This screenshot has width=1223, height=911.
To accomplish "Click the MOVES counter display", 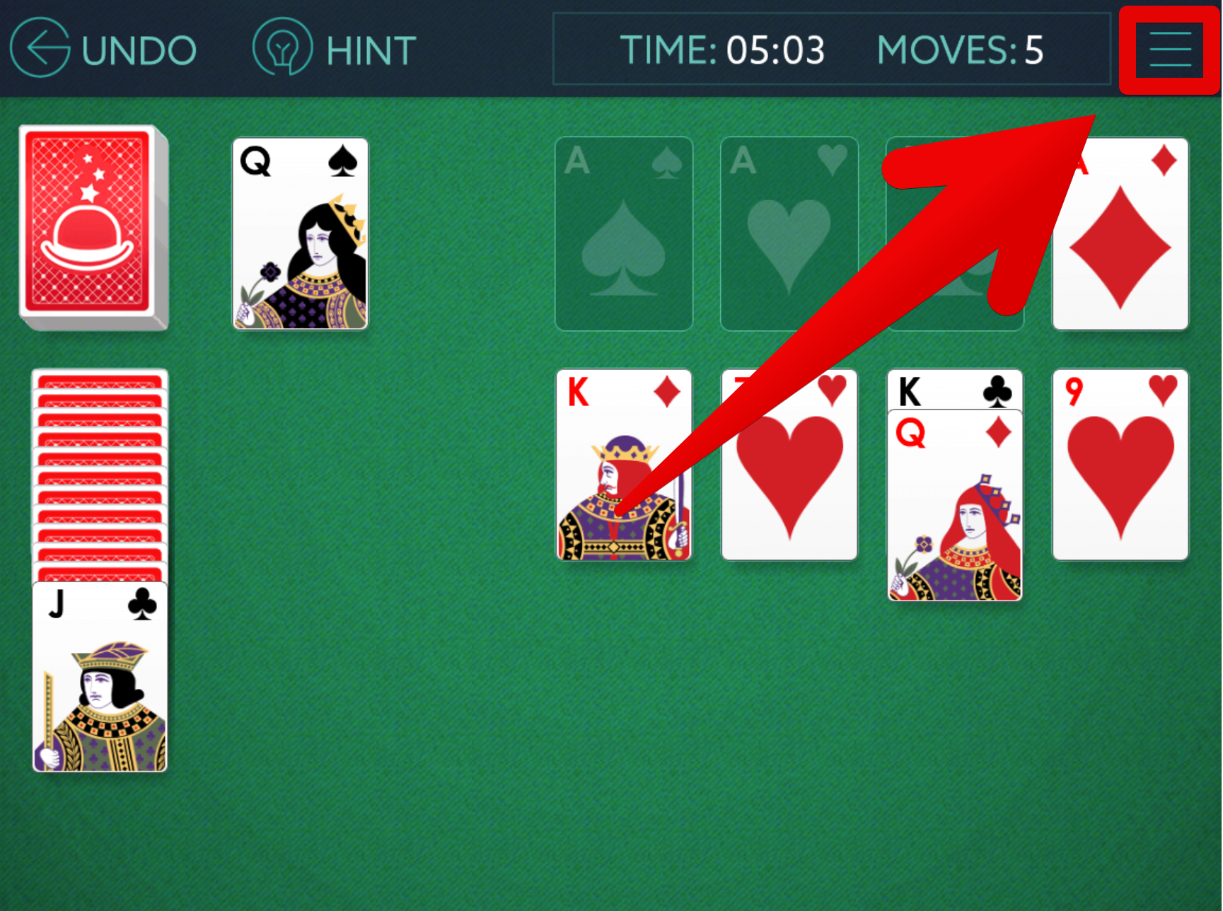I will click(960, 50).
